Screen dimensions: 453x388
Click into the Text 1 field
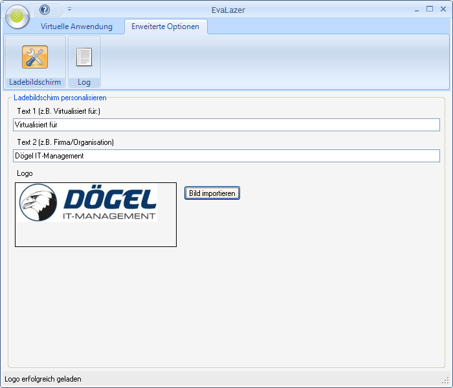[226, 125]
